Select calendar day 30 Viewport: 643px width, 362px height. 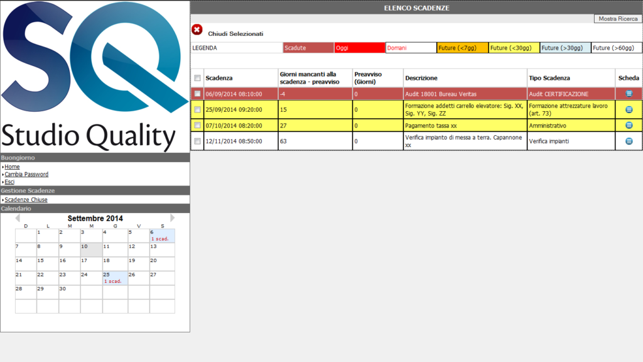69,292
